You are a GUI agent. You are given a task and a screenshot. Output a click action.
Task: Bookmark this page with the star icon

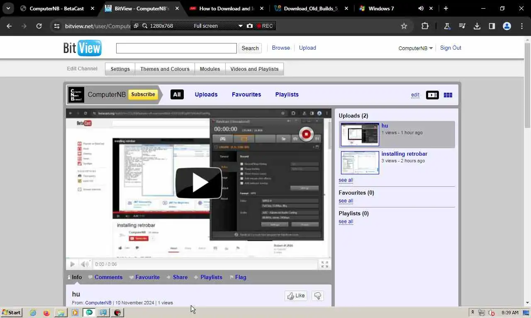(x=404, y=26)
